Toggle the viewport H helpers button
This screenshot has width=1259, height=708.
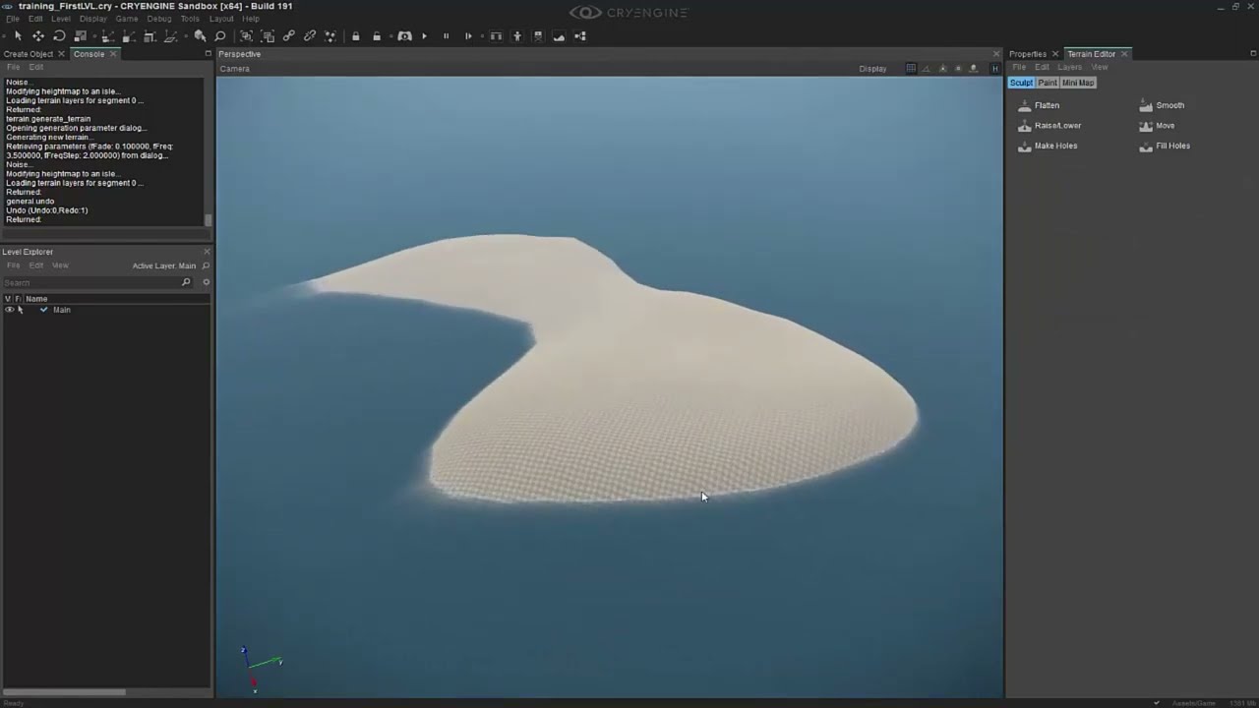(x=994, y=69)
